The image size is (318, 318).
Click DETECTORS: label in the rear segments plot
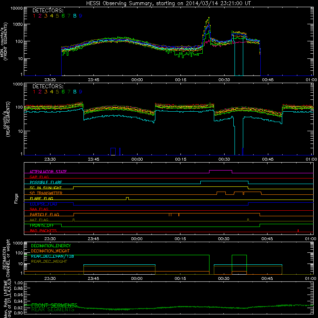point(48,86)
